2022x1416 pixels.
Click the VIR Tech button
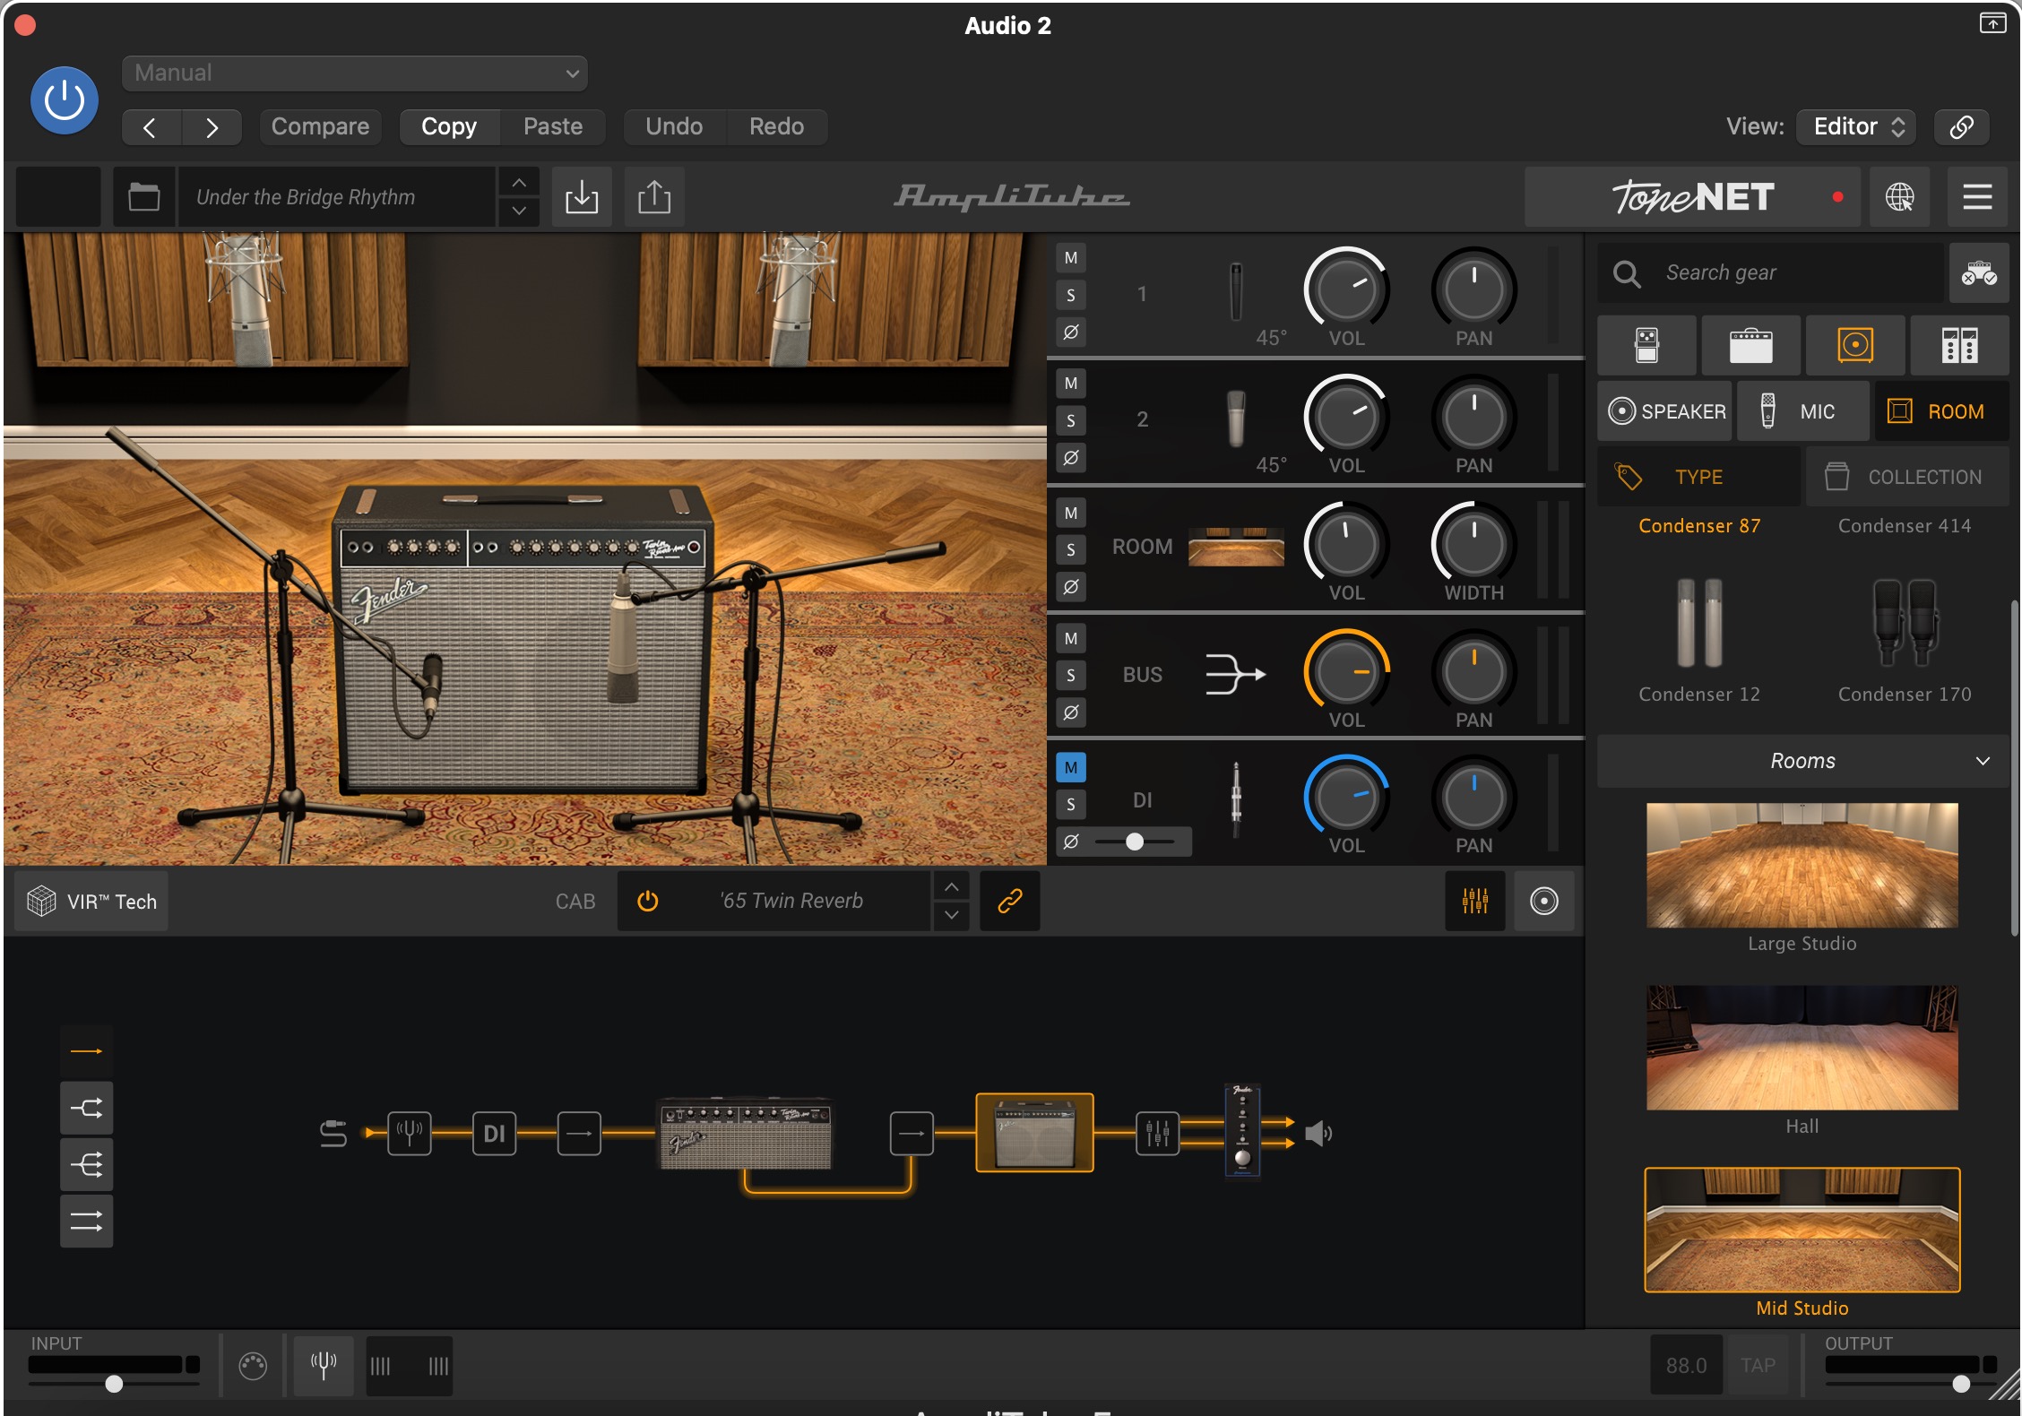(91, 902)
